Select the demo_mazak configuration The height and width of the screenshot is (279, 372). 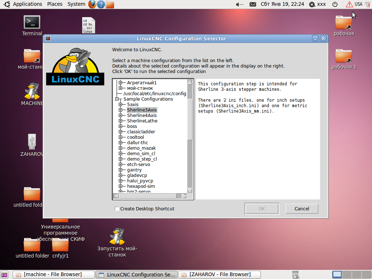click(x=141, y=148)
